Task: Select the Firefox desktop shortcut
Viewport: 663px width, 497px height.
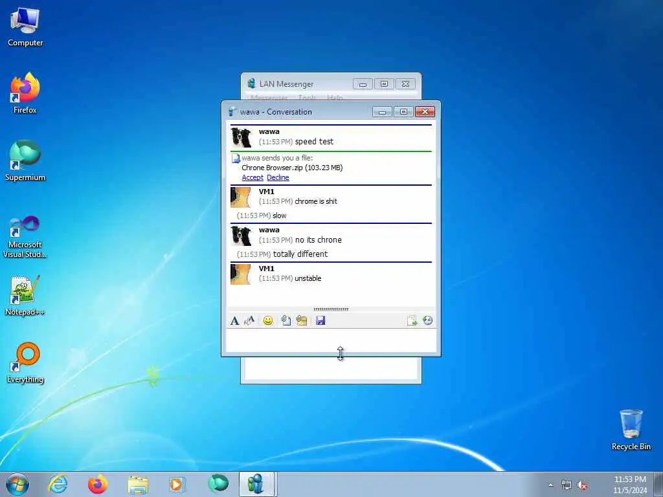Action: (25, 93)
